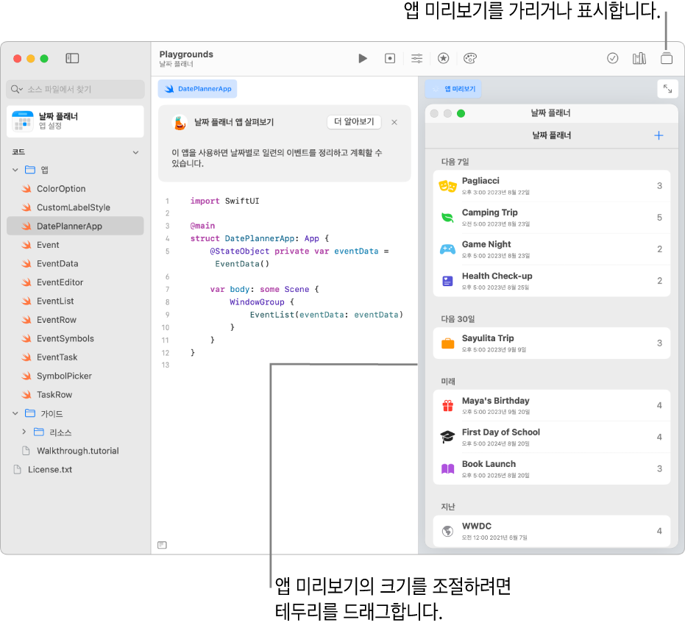Image resolution: width=685 pixels, height=628 pixels.
Task: Click the Playgrounds title in toolbar
Action: tap(186, 54)
